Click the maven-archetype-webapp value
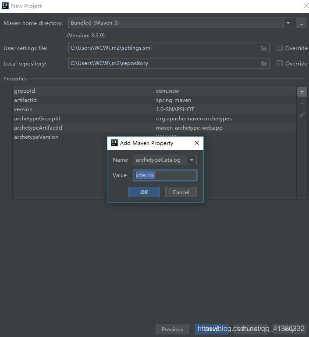The image size is (309, 337). pos(189,128)
